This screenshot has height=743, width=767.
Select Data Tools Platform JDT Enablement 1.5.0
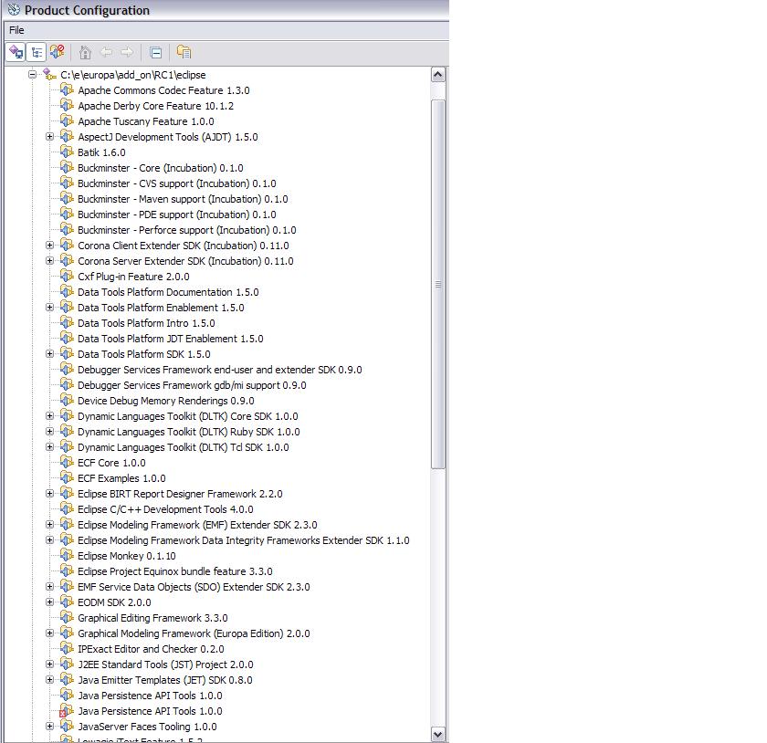[x=170, y=339]
